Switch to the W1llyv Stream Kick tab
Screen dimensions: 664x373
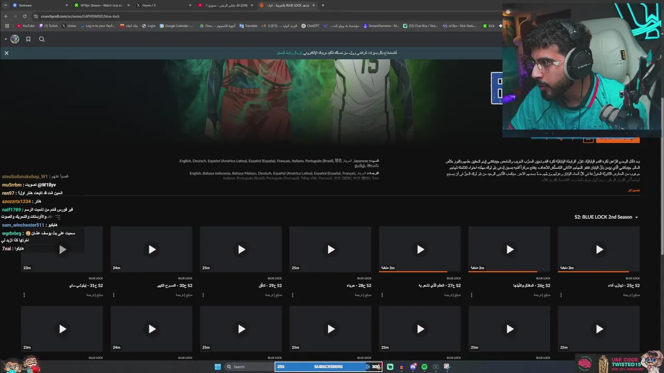point(101,5)
